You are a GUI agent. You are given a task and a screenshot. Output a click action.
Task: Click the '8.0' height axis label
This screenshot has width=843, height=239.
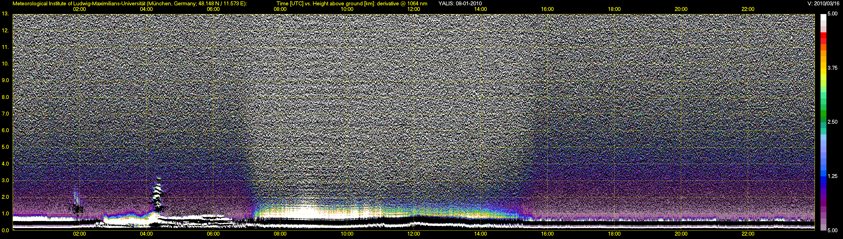tap(5, 97)
